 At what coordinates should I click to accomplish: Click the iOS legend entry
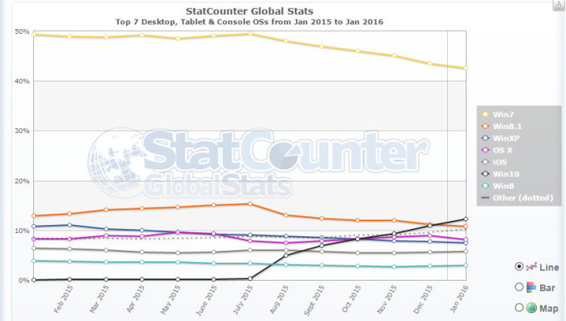[x=495, y=162]
